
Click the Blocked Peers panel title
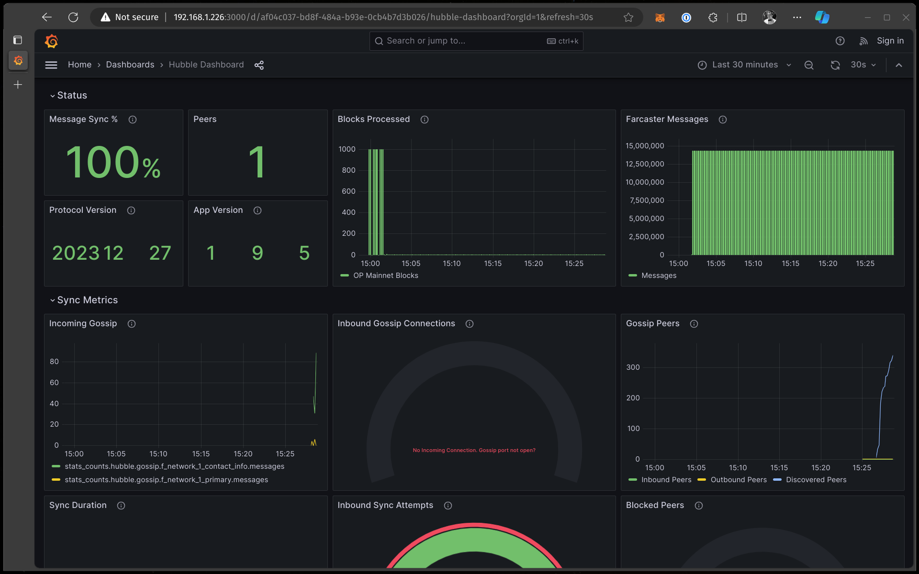coord(655,506)
